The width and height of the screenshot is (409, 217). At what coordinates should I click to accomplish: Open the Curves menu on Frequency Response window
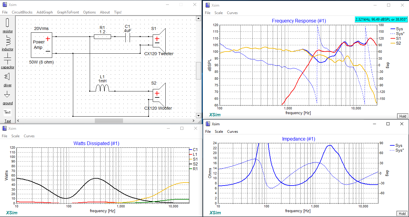[232, 13]
